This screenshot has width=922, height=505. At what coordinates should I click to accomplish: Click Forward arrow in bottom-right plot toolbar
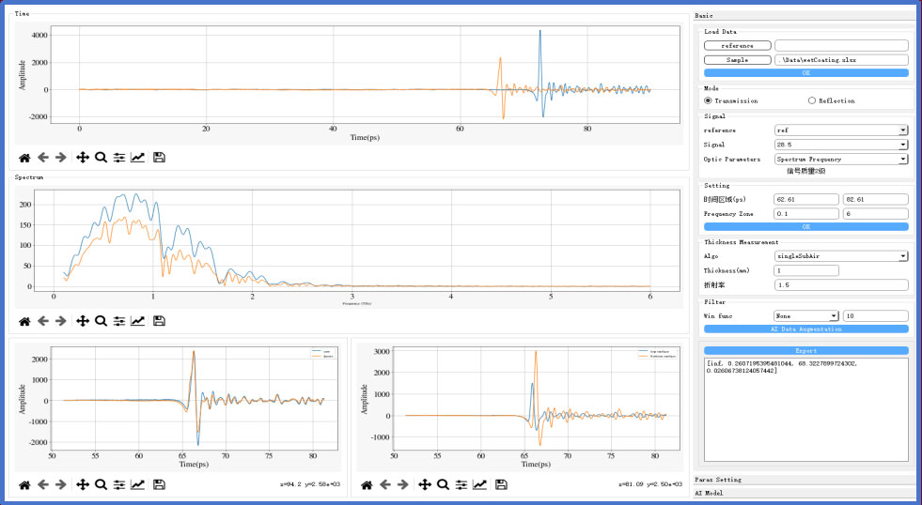click(403, 484)
